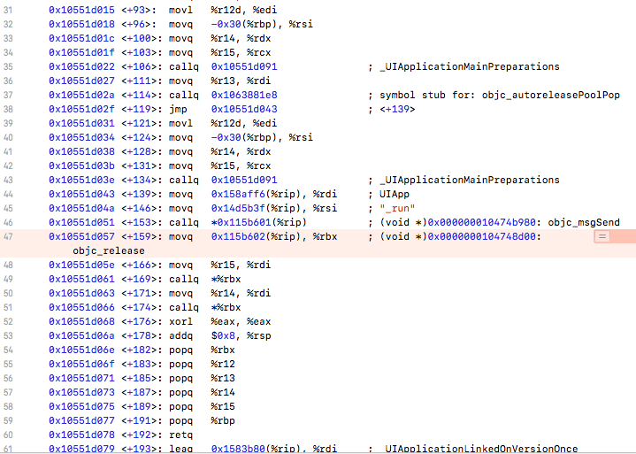
Task: Click address 0x10551d043 at the start of line 44
Action: click(x=82, y=194)
